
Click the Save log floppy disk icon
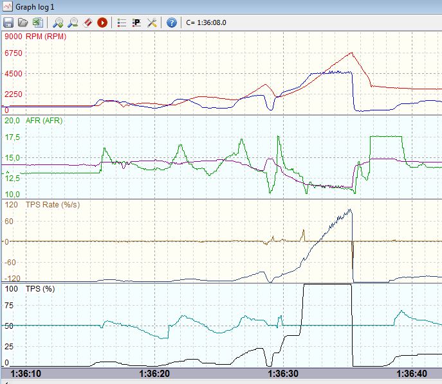point(9,22)
